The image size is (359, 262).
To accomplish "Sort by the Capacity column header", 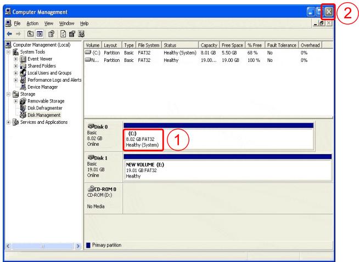I will (x=209, y=45).
